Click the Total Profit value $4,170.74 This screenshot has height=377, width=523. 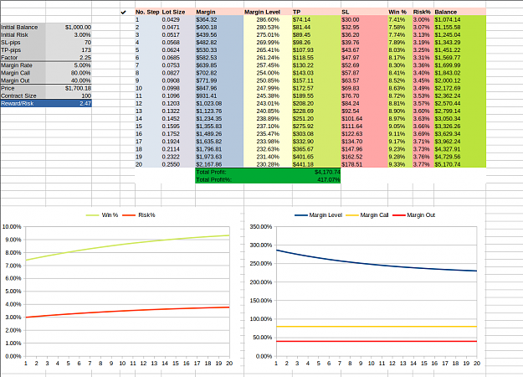click(316, 172)
